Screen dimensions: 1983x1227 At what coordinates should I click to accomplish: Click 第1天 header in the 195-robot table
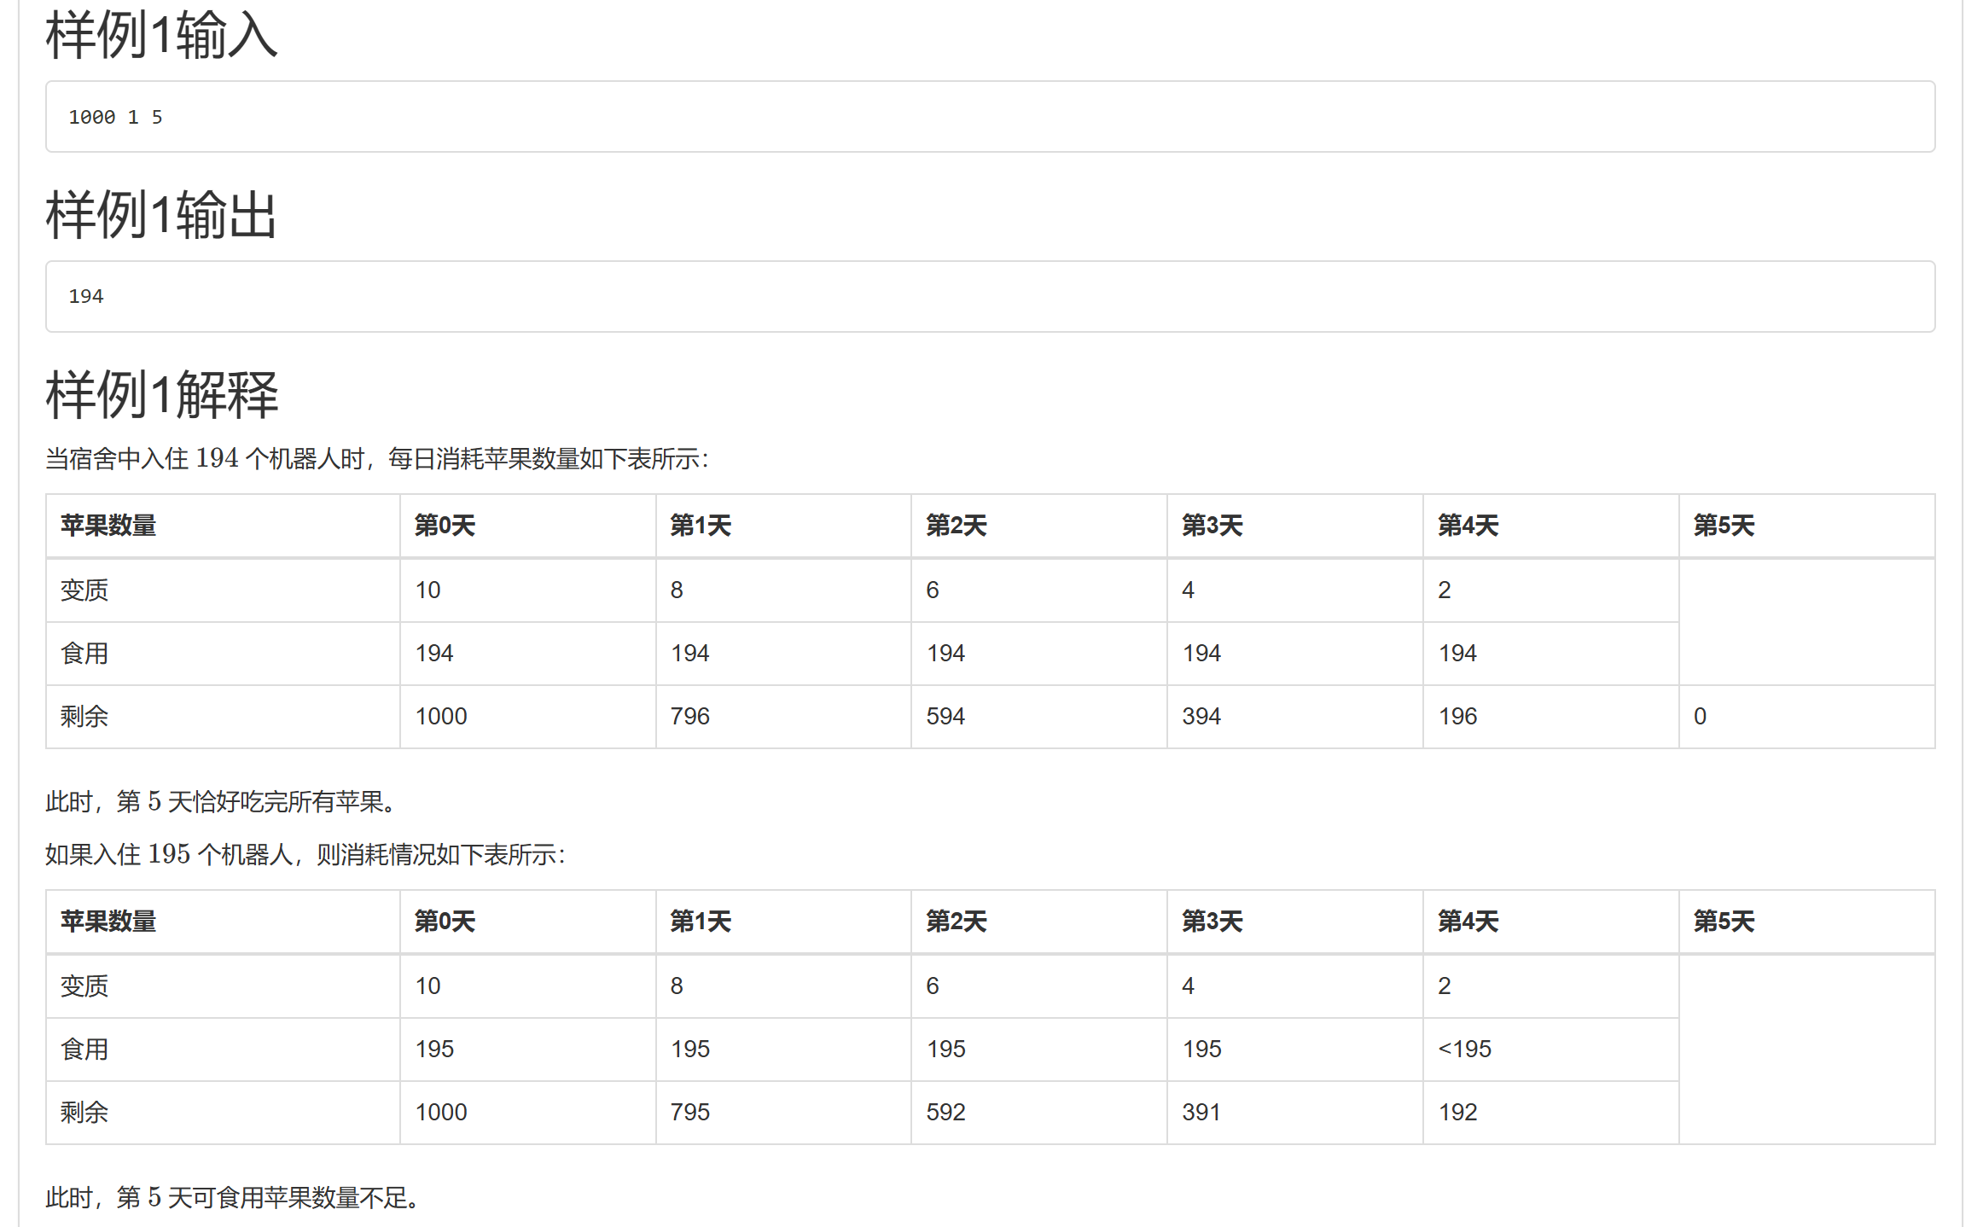(701, 922)
